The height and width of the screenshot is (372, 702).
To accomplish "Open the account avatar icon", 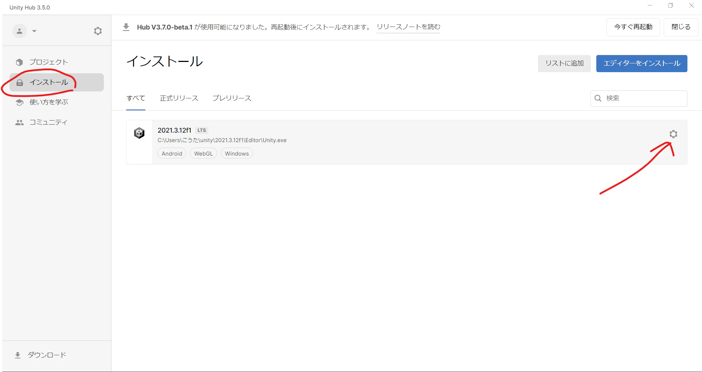I will pyautogui.click(x=20, y=31).
